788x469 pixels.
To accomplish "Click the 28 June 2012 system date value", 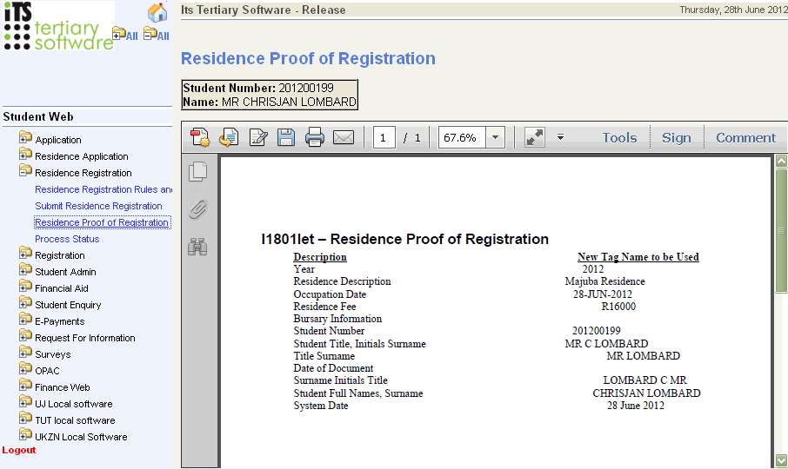I will [x=635, y=406].
